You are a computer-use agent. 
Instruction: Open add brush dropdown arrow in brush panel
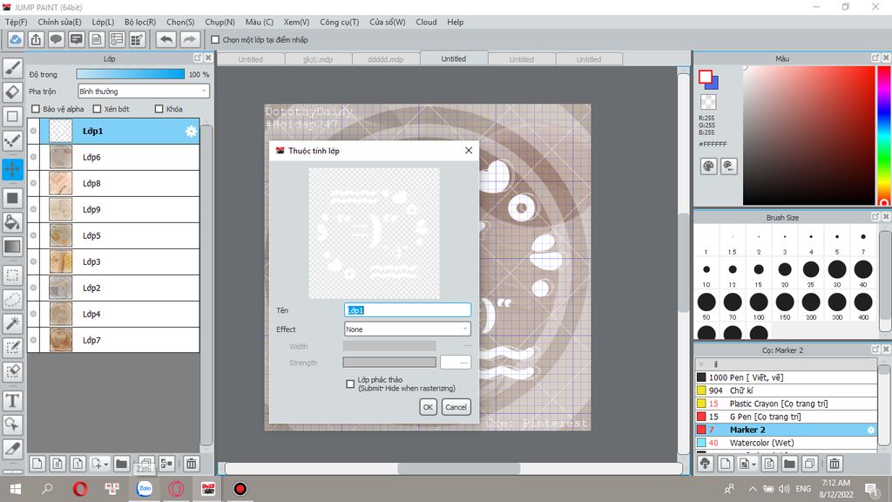(753, 465)
